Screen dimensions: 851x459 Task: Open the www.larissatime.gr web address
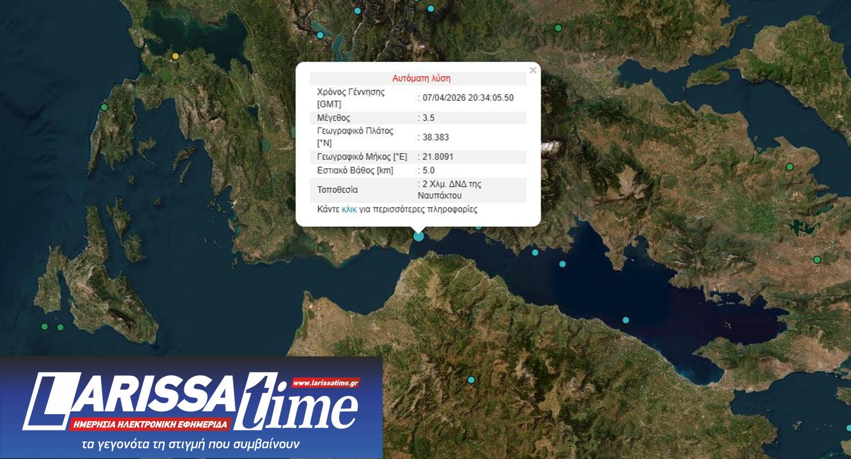click(x=325, y=383)
